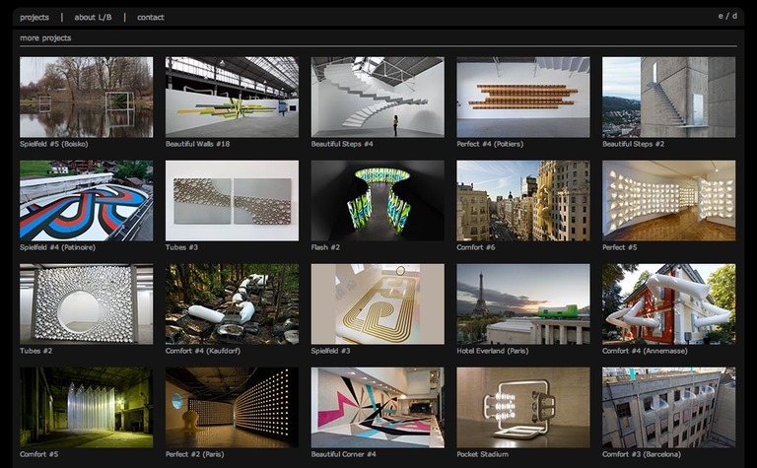Click the 'Beautiful Corner #4' caption
Image resolution: width=757 pixels, height=468 pixels.
(344, 454)
